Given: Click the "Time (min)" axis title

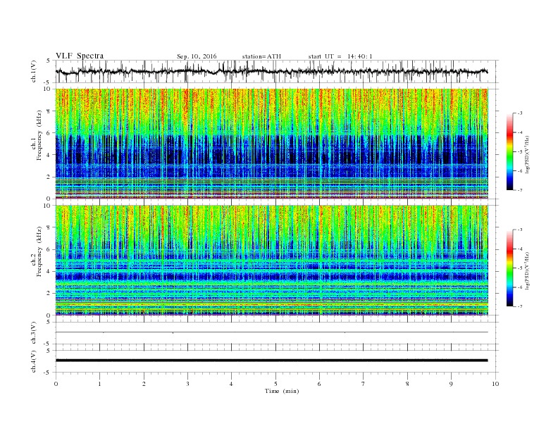Looking at the screenshot, I should click(x=282, y=391).
